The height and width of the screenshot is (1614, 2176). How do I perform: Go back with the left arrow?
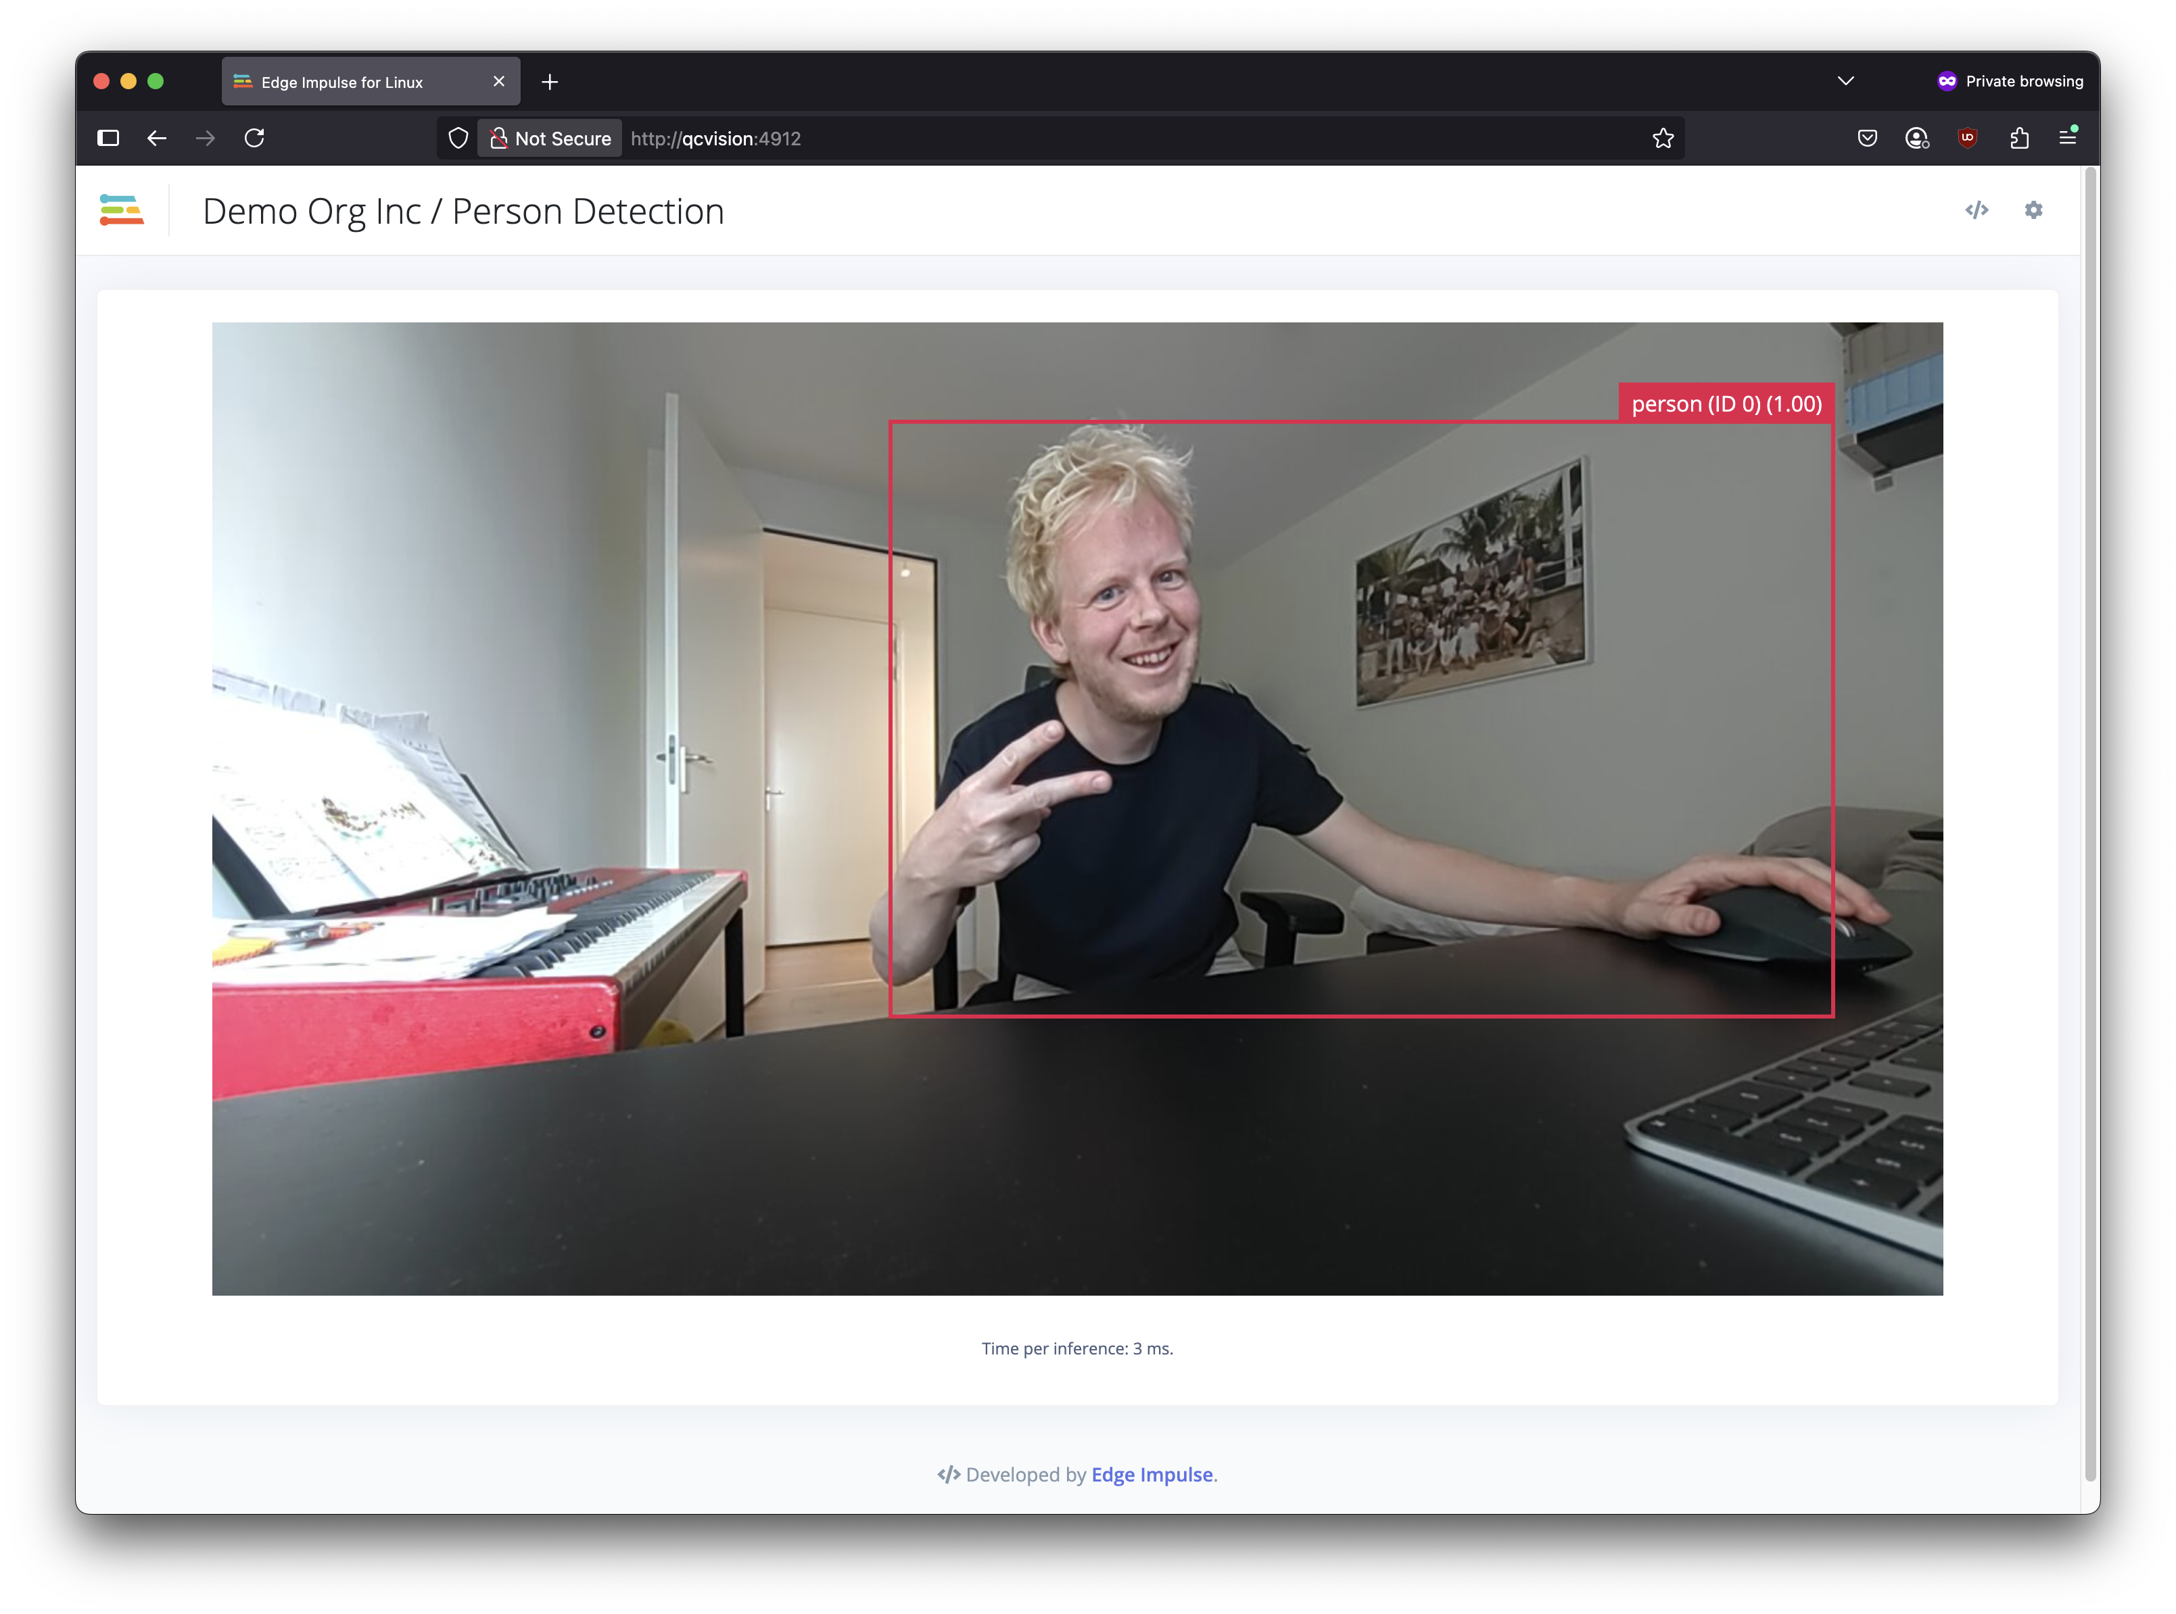(156, 138)
